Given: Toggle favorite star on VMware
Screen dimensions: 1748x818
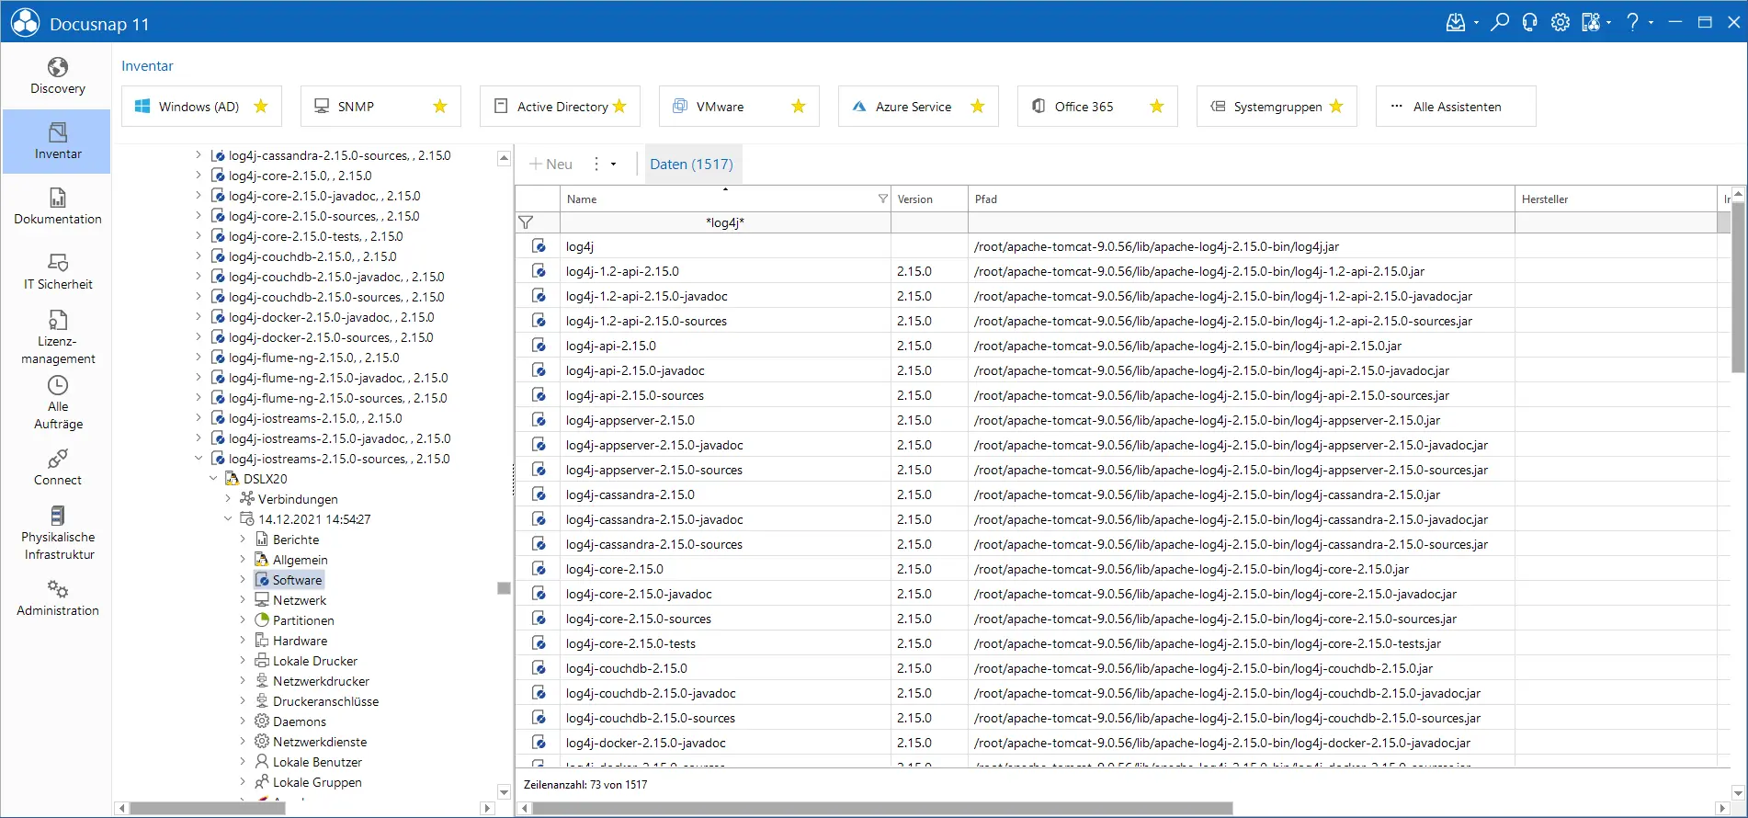Looking at the screenshot, I should [x=799, y=107].
